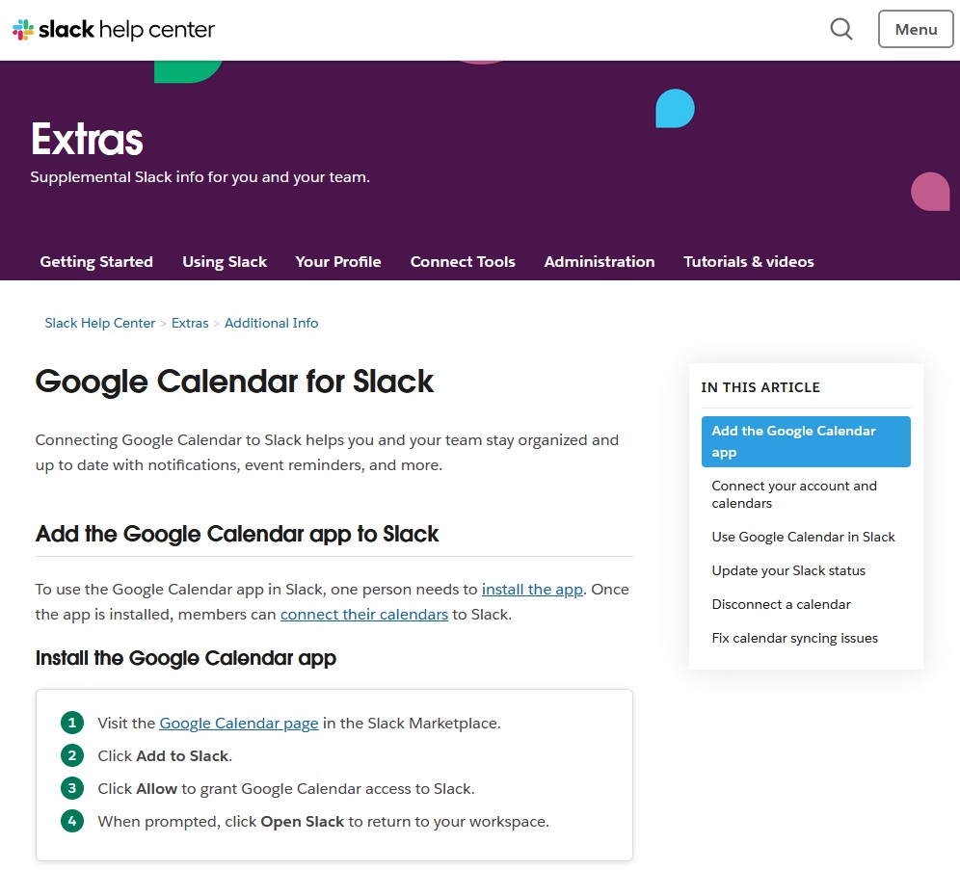Click intro paragraph 'Connecting Google Calendar to Slack'
960x870 pixels.
327,453
